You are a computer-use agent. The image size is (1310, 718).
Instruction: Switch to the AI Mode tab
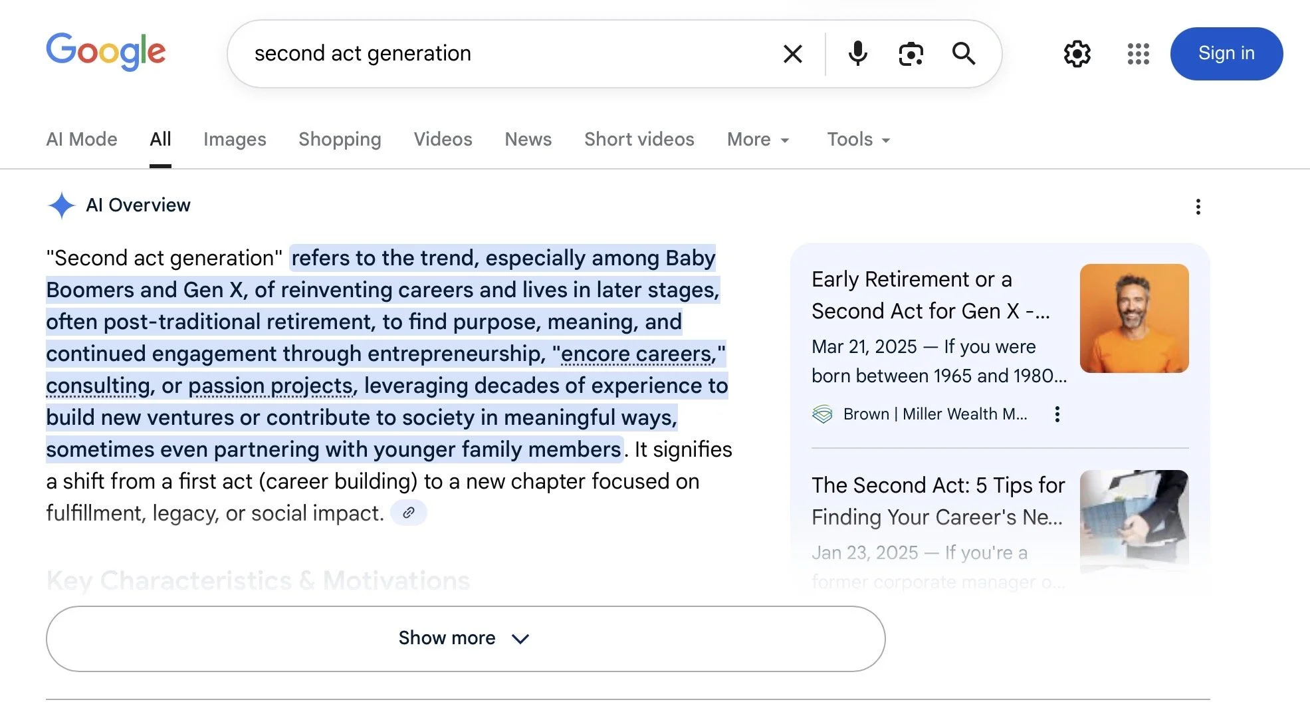(x=82, y=140)
